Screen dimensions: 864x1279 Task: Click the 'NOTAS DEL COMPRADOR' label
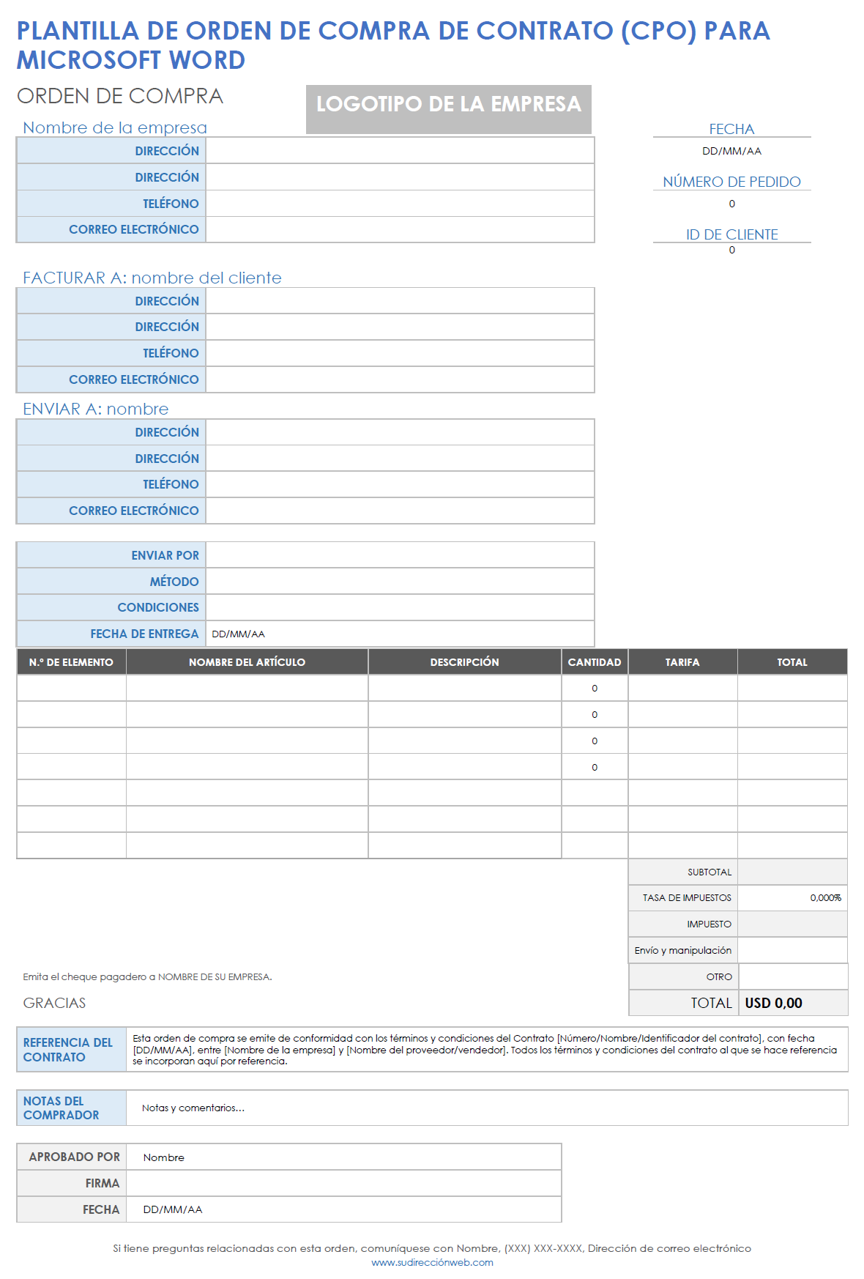tap(61, 1108)
